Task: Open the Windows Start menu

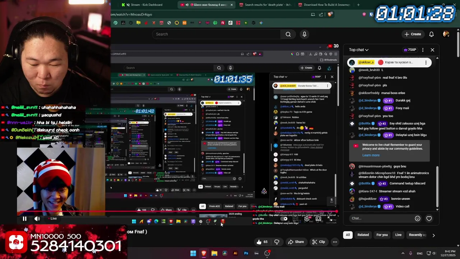Action: tap(193, 253)
